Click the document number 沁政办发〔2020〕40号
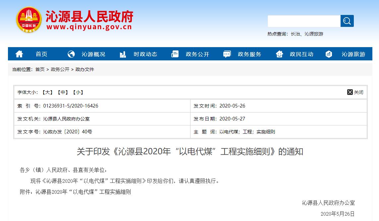Screen dimensions: 379x221 [x=68, y=132]
